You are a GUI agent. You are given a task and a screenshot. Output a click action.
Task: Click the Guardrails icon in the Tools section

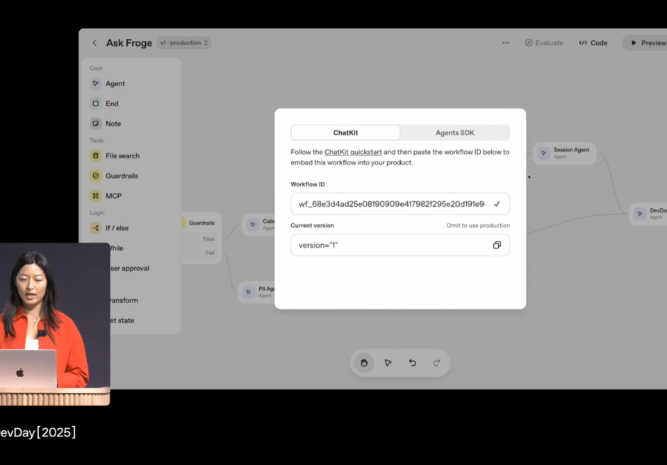[x=95, y=176]
